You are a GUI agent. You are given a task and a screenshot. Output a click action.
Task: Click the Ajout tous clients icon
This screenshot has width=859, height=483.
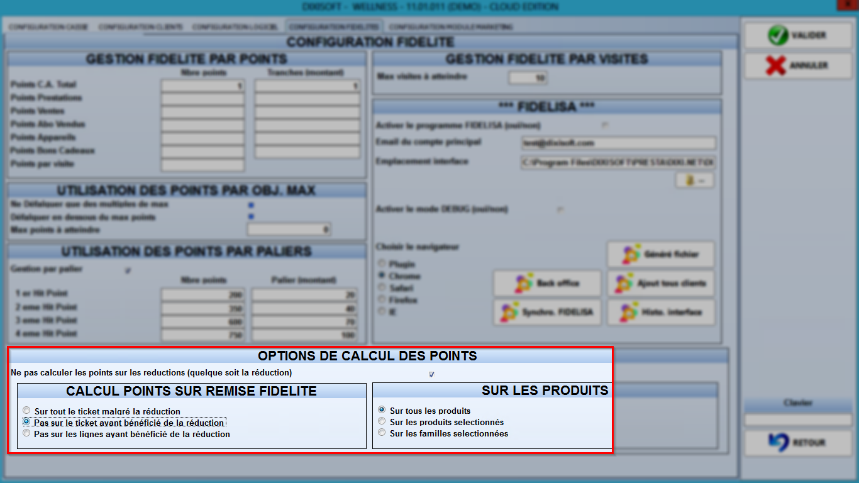(x=624, y=284)
